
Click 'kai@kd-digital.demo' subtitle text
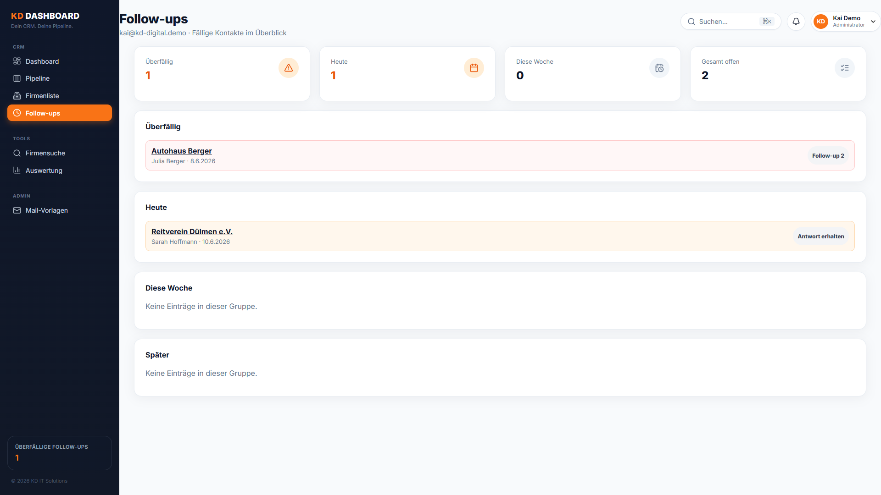pos(153,33)
